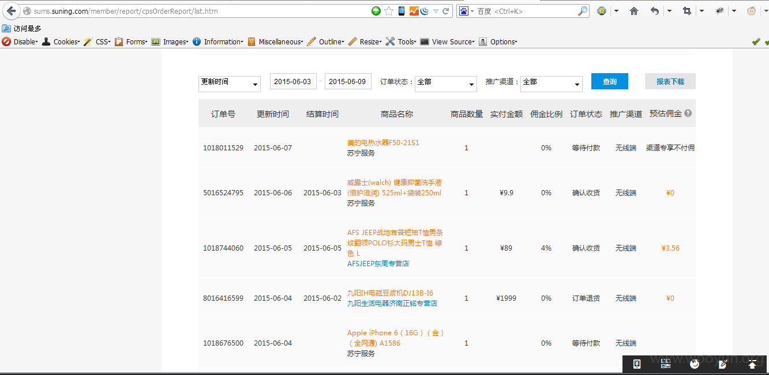Screen dimensions: 769x375
Task: Click the yen mobile icon in bottom bar
Action: click(x=637, y=363)
